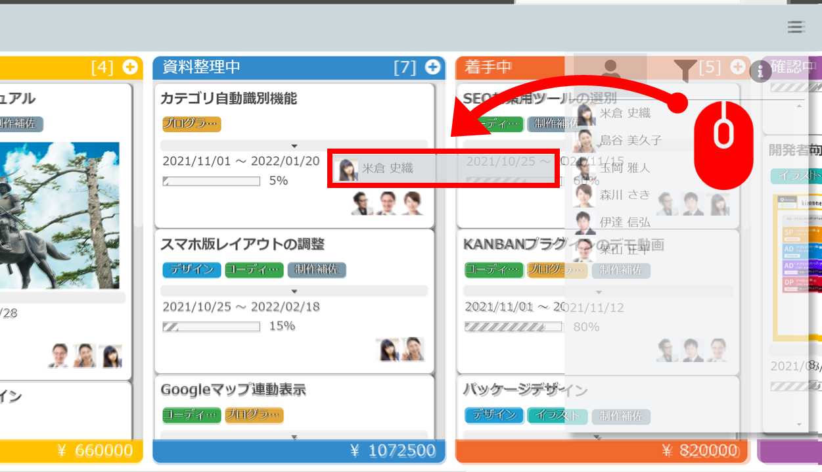Open the statue photo thumbnail
This screenshot has width=822, height=472.
point(60,216)
